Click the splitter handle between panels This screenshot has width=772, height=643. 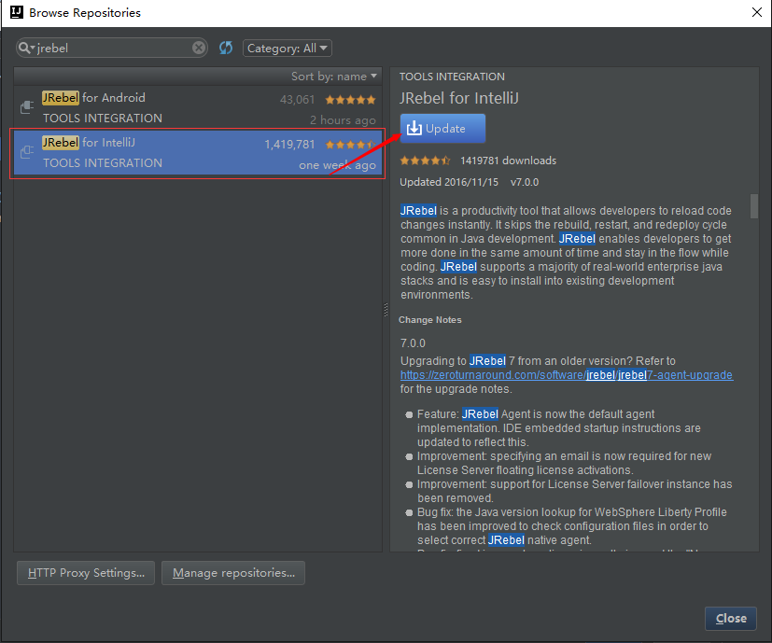(386, 309)
